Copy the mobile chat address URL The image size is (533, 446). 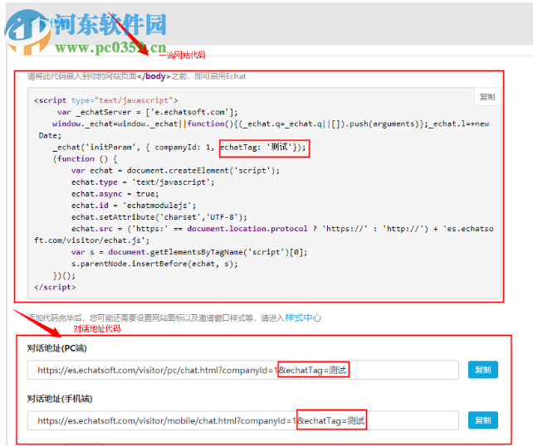pyautogui.click(x=482, y=420)
